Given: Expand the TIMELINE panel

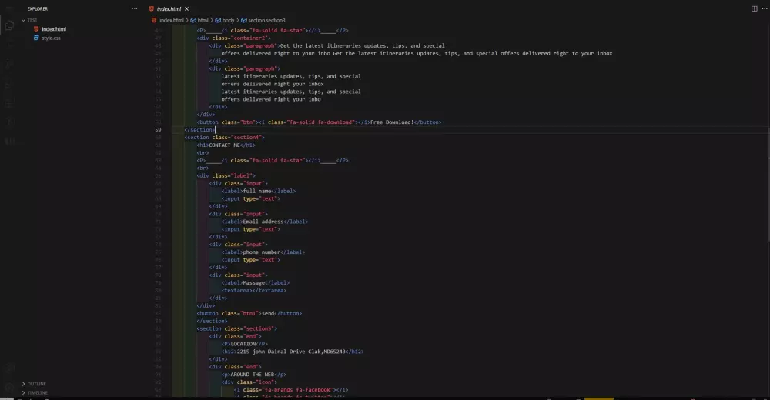Looking at the screenshot, I should [24, 392].
